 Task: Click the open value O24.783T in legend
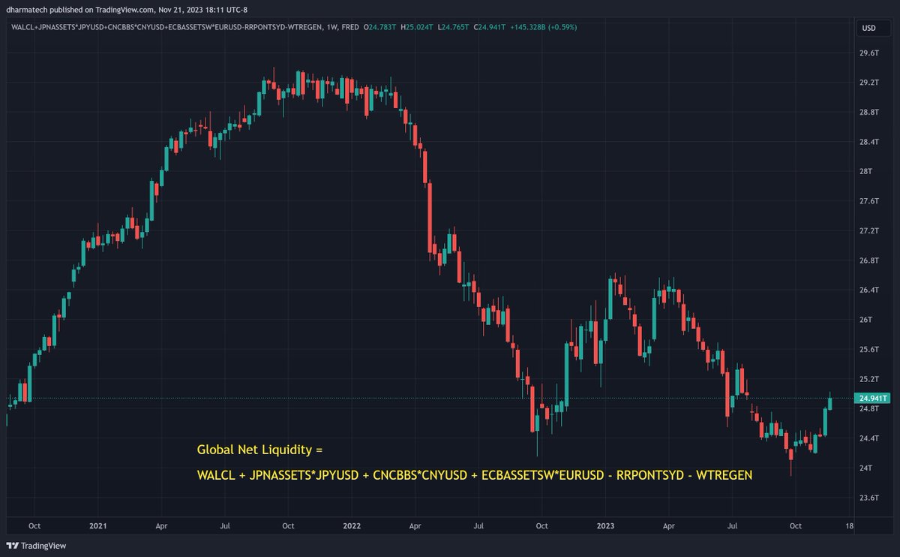click(x=380, y=27)
